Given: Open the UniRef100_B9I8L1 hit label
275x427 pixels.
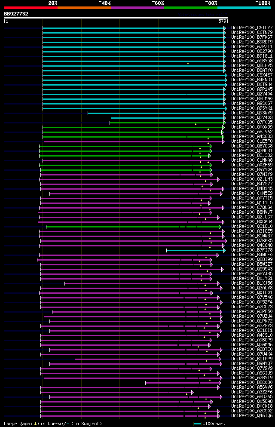Looking at the screenshot, I should tap(252, 56).
